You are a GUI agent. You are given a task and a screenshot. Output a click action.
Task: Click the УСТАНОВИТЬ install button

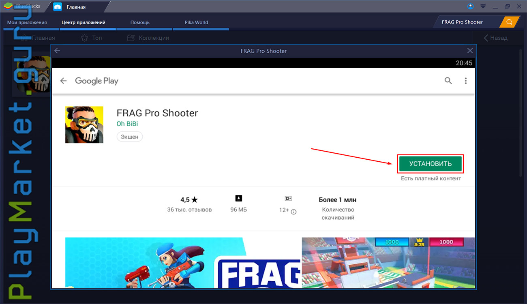(430, 164)
